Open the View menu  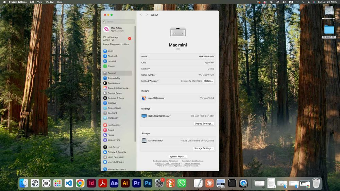click(40, 2)
